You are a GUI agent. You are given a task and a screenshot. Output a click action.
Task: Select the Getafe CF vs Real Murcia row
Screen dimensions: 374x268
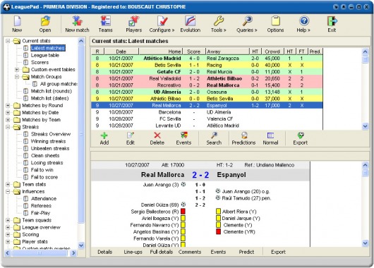[207, 71]
